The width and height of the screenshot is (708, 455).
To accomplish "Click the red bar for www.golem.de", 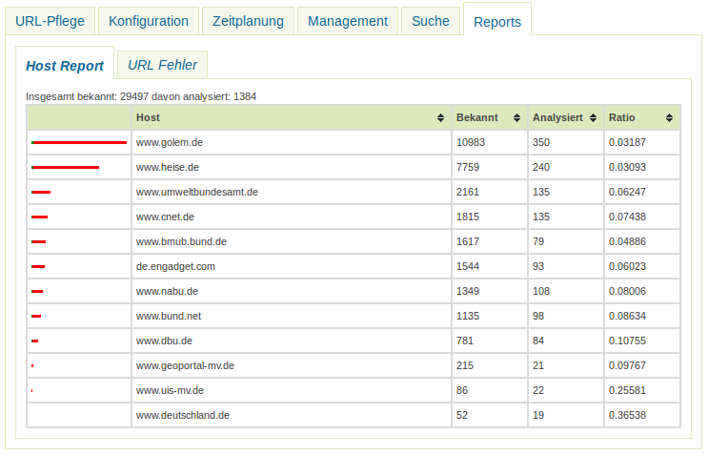I will [x=79, y=142].
